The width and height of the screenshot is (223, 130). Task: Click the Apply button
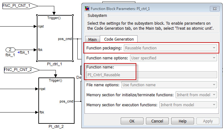(x=208, y=121)
